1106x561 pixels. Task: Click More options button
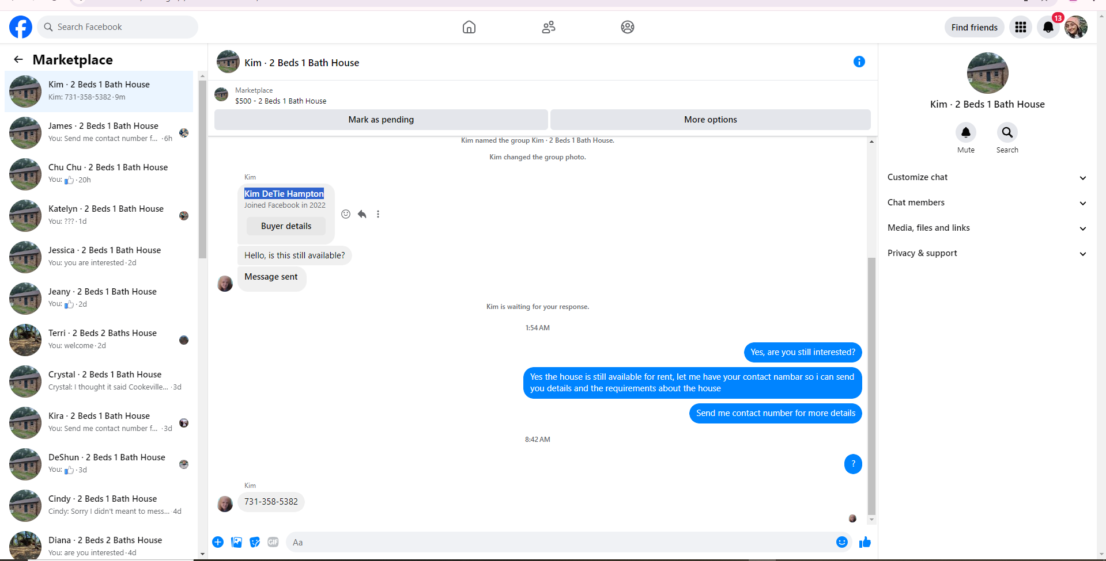711,120
